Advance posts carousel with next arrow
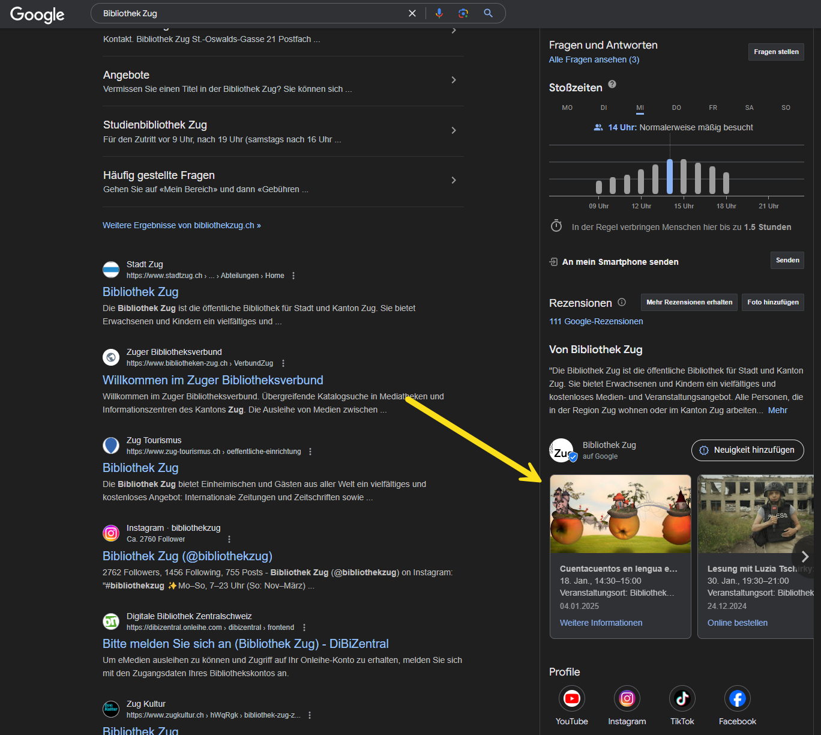The width and height of the screenshot is (821, 735). pos(805,557)
